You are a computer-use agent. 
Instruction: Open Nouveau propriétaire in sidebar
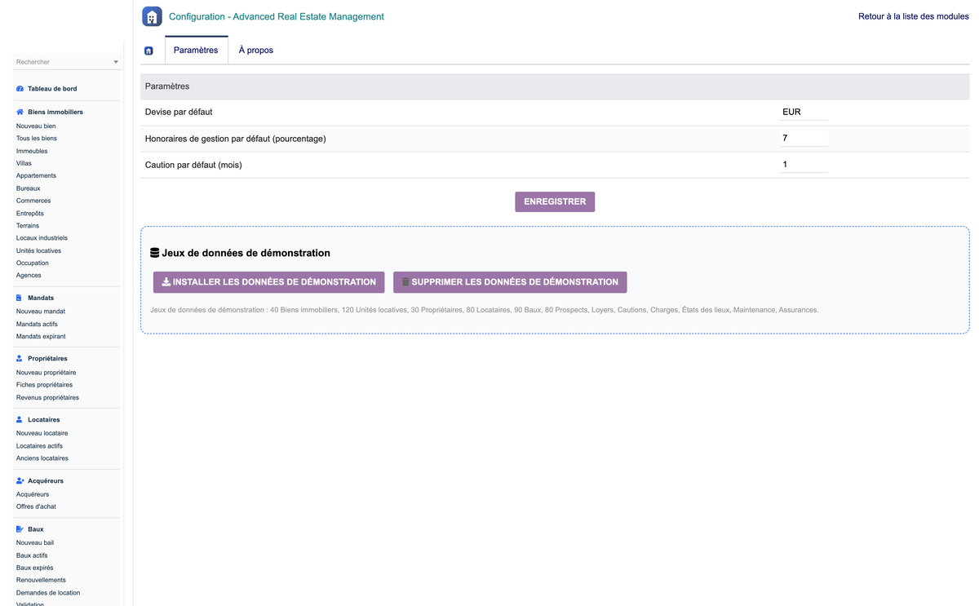(46, 372)
